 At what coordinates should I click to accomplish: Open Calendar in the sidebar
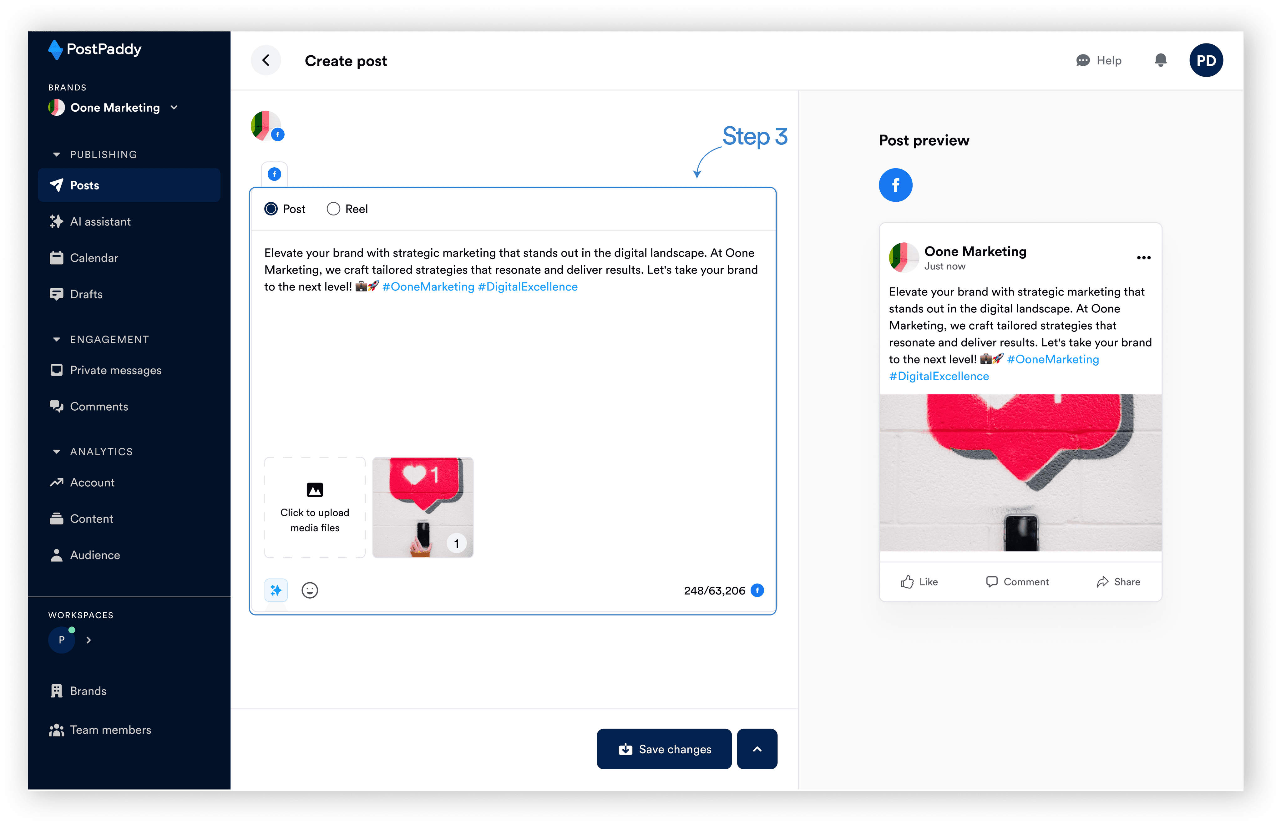pos(94,258)
